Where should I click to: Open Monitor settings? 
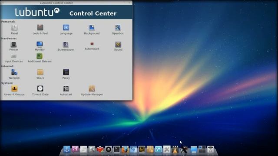tap(40, 46)
